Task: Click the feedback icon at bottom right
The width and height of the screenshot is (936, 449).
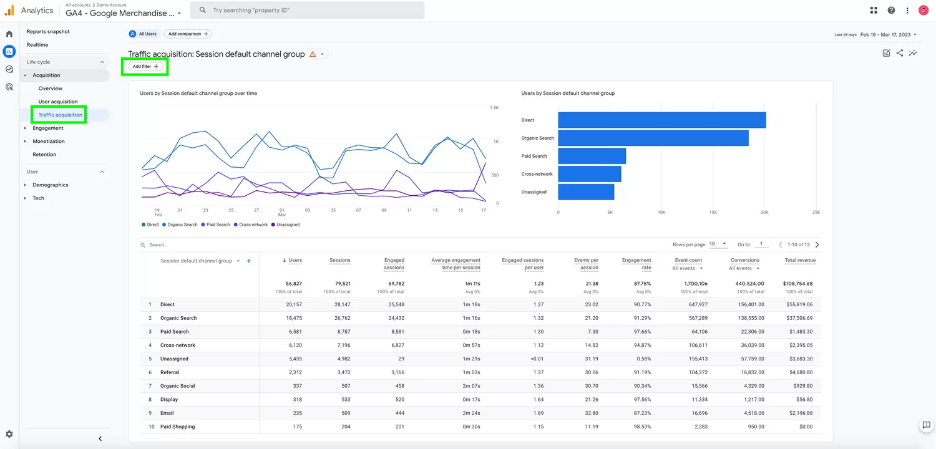Action: coord(926,425)
